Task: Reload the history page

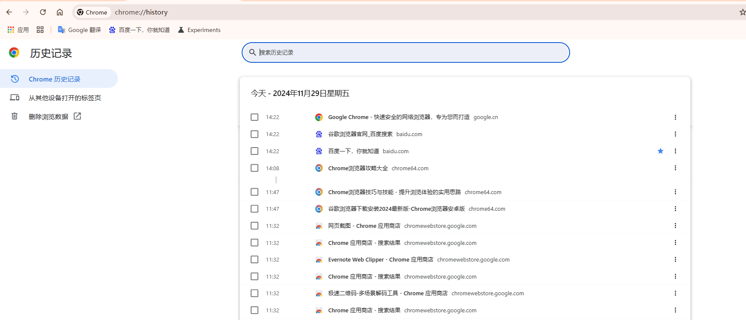Action: tap(43, 12)
